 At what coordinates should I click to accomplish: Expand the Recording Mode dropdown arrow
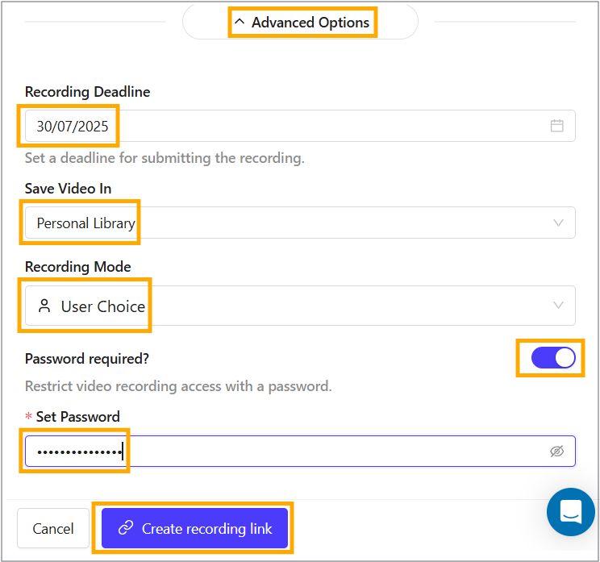[558, 306]
